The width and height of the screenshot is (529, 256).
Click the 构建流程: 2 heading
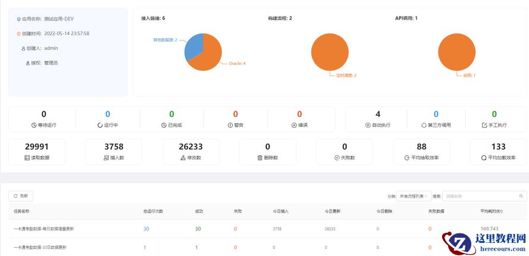coord(280,18)
